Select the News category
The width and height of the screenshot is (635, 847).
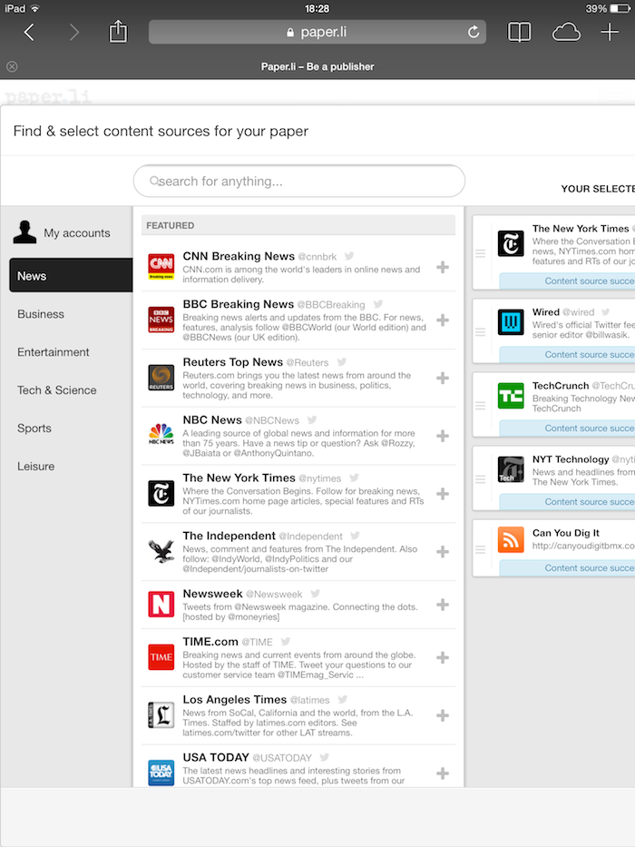pyautogui.click(x=71, y=275)
